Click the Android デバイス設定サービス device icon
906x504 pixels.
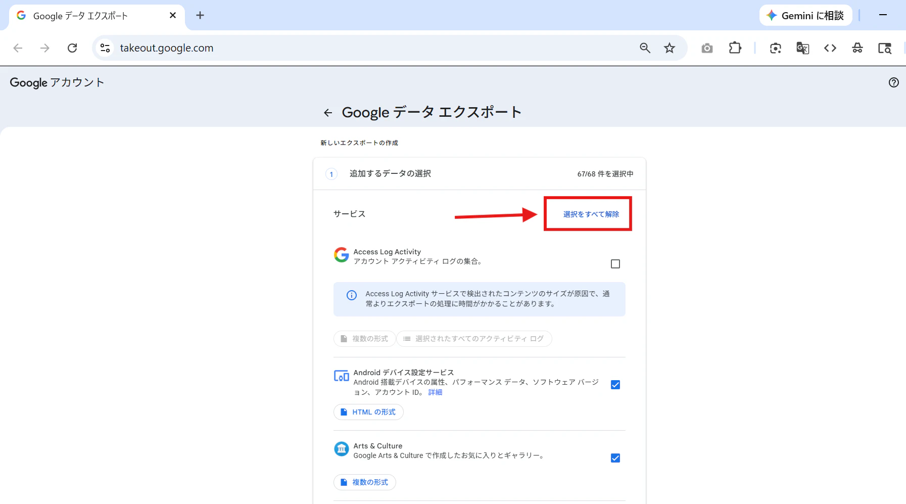[342, 376]
